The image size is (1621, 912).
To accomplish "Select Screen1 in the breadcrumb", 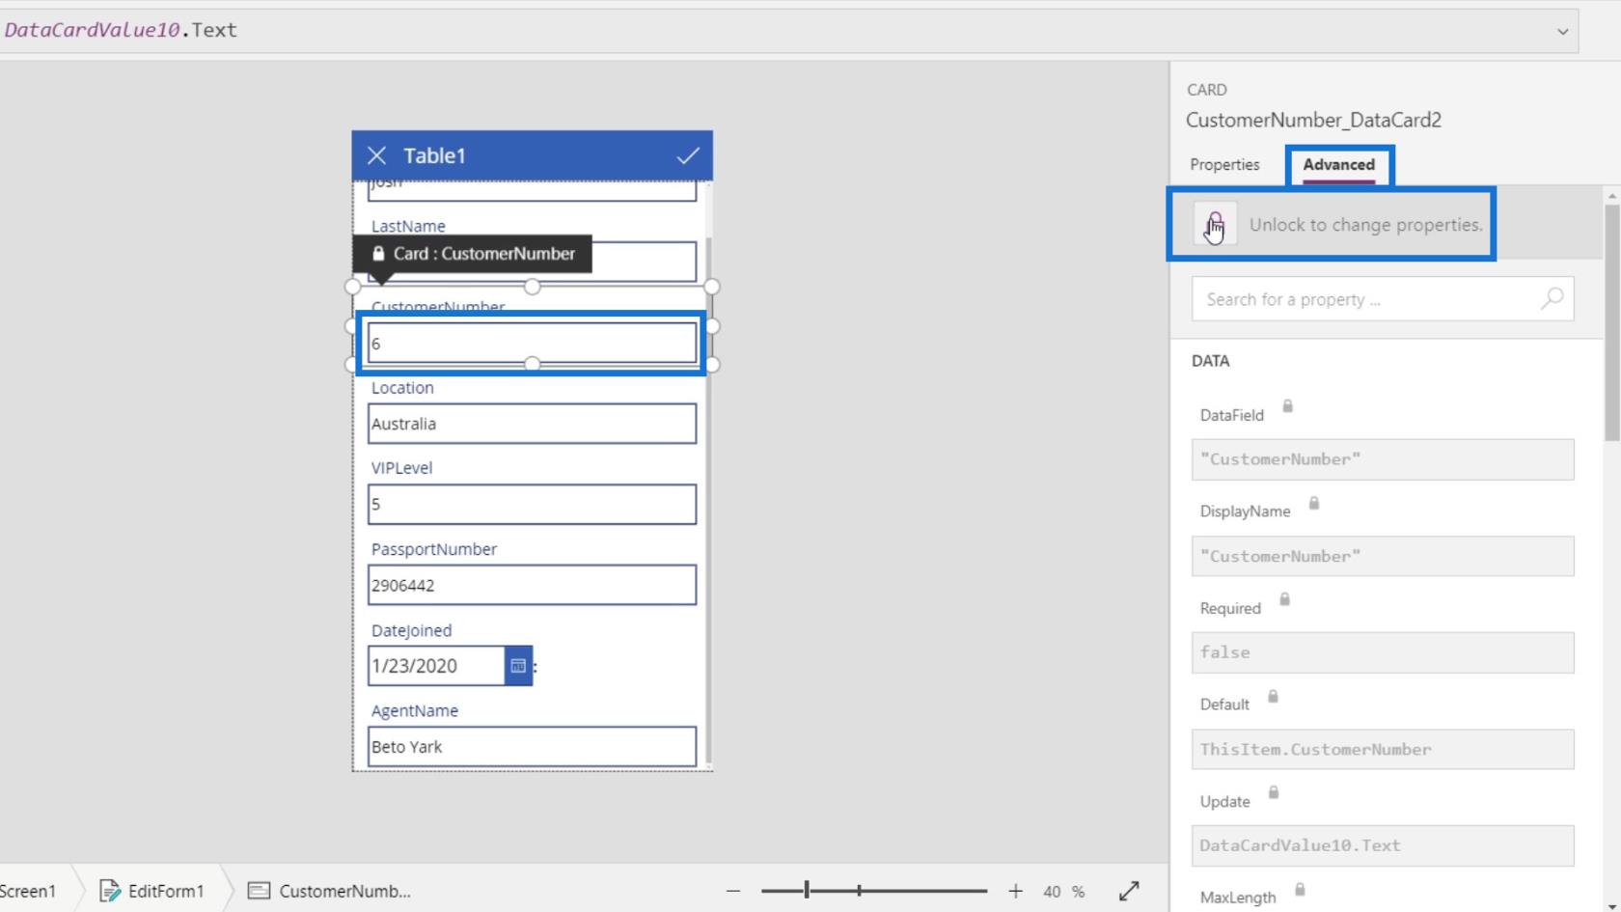I will click(28, 891).
